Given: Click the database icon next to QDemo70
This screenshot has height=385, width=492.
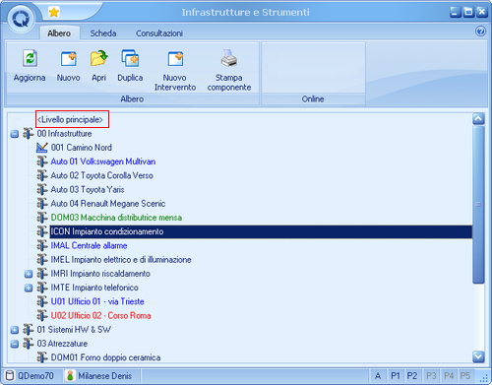Looking at the screenshot, I should [x=10, y=376].
